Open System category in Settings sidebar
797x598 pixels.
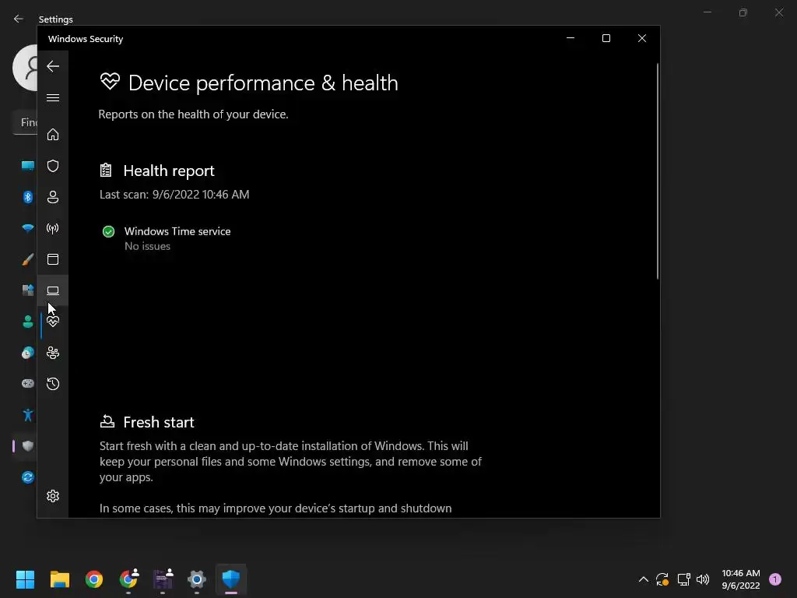pyautogui.click(x=27, y=166)
